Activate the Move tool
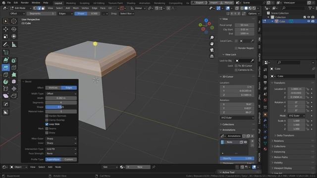The image size is (317, 178). pyautogui.click(x=5, y=29)
